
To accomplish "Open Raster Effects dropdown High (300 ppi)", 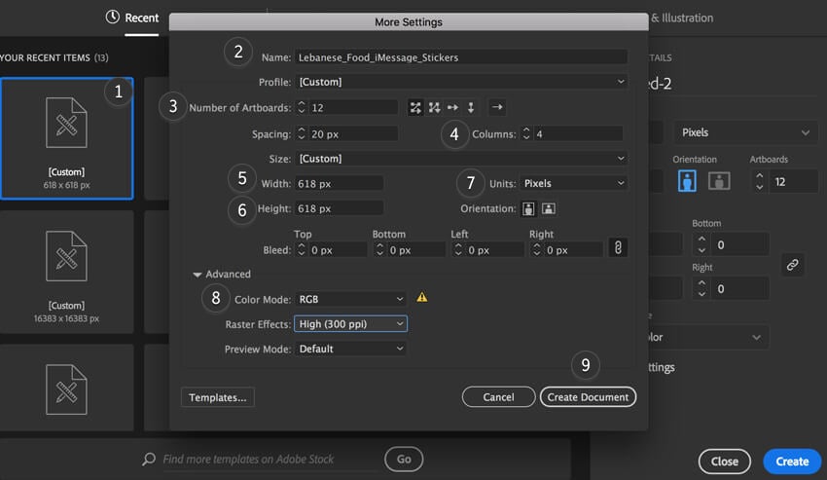I will click(x=350, y=324).
